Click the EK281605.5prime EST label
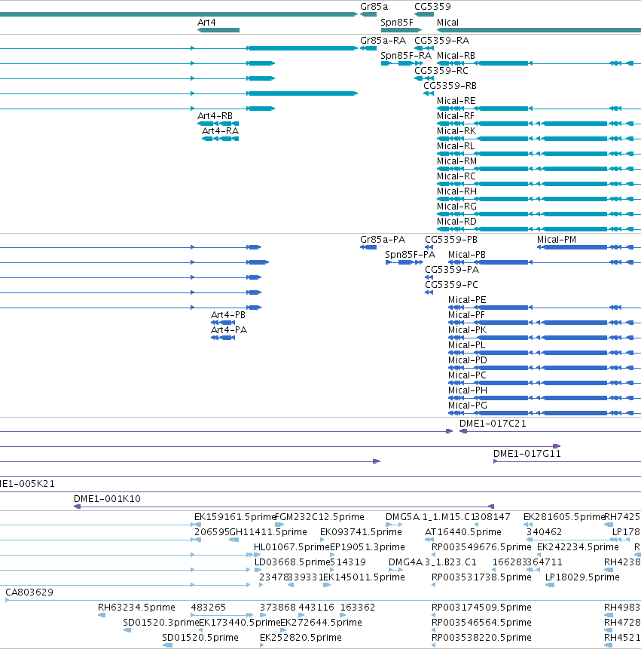The height and width of the screenshot is (649, 641). (x=563, y=517)
